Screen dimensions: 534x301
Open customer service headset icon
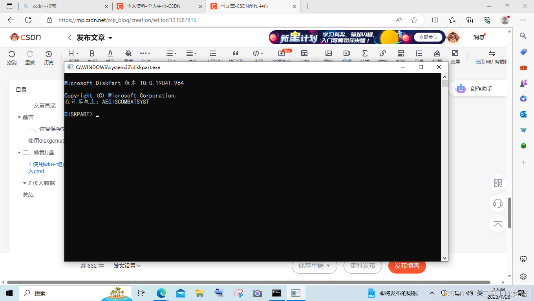[x=498, y=203]
